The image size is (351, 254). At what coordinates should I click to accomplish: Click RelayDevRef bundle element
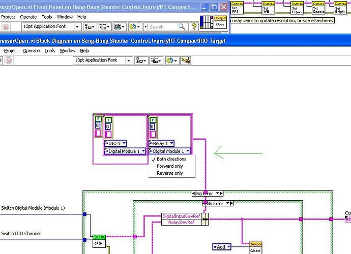pyautogui.click(x=181, y=223)
